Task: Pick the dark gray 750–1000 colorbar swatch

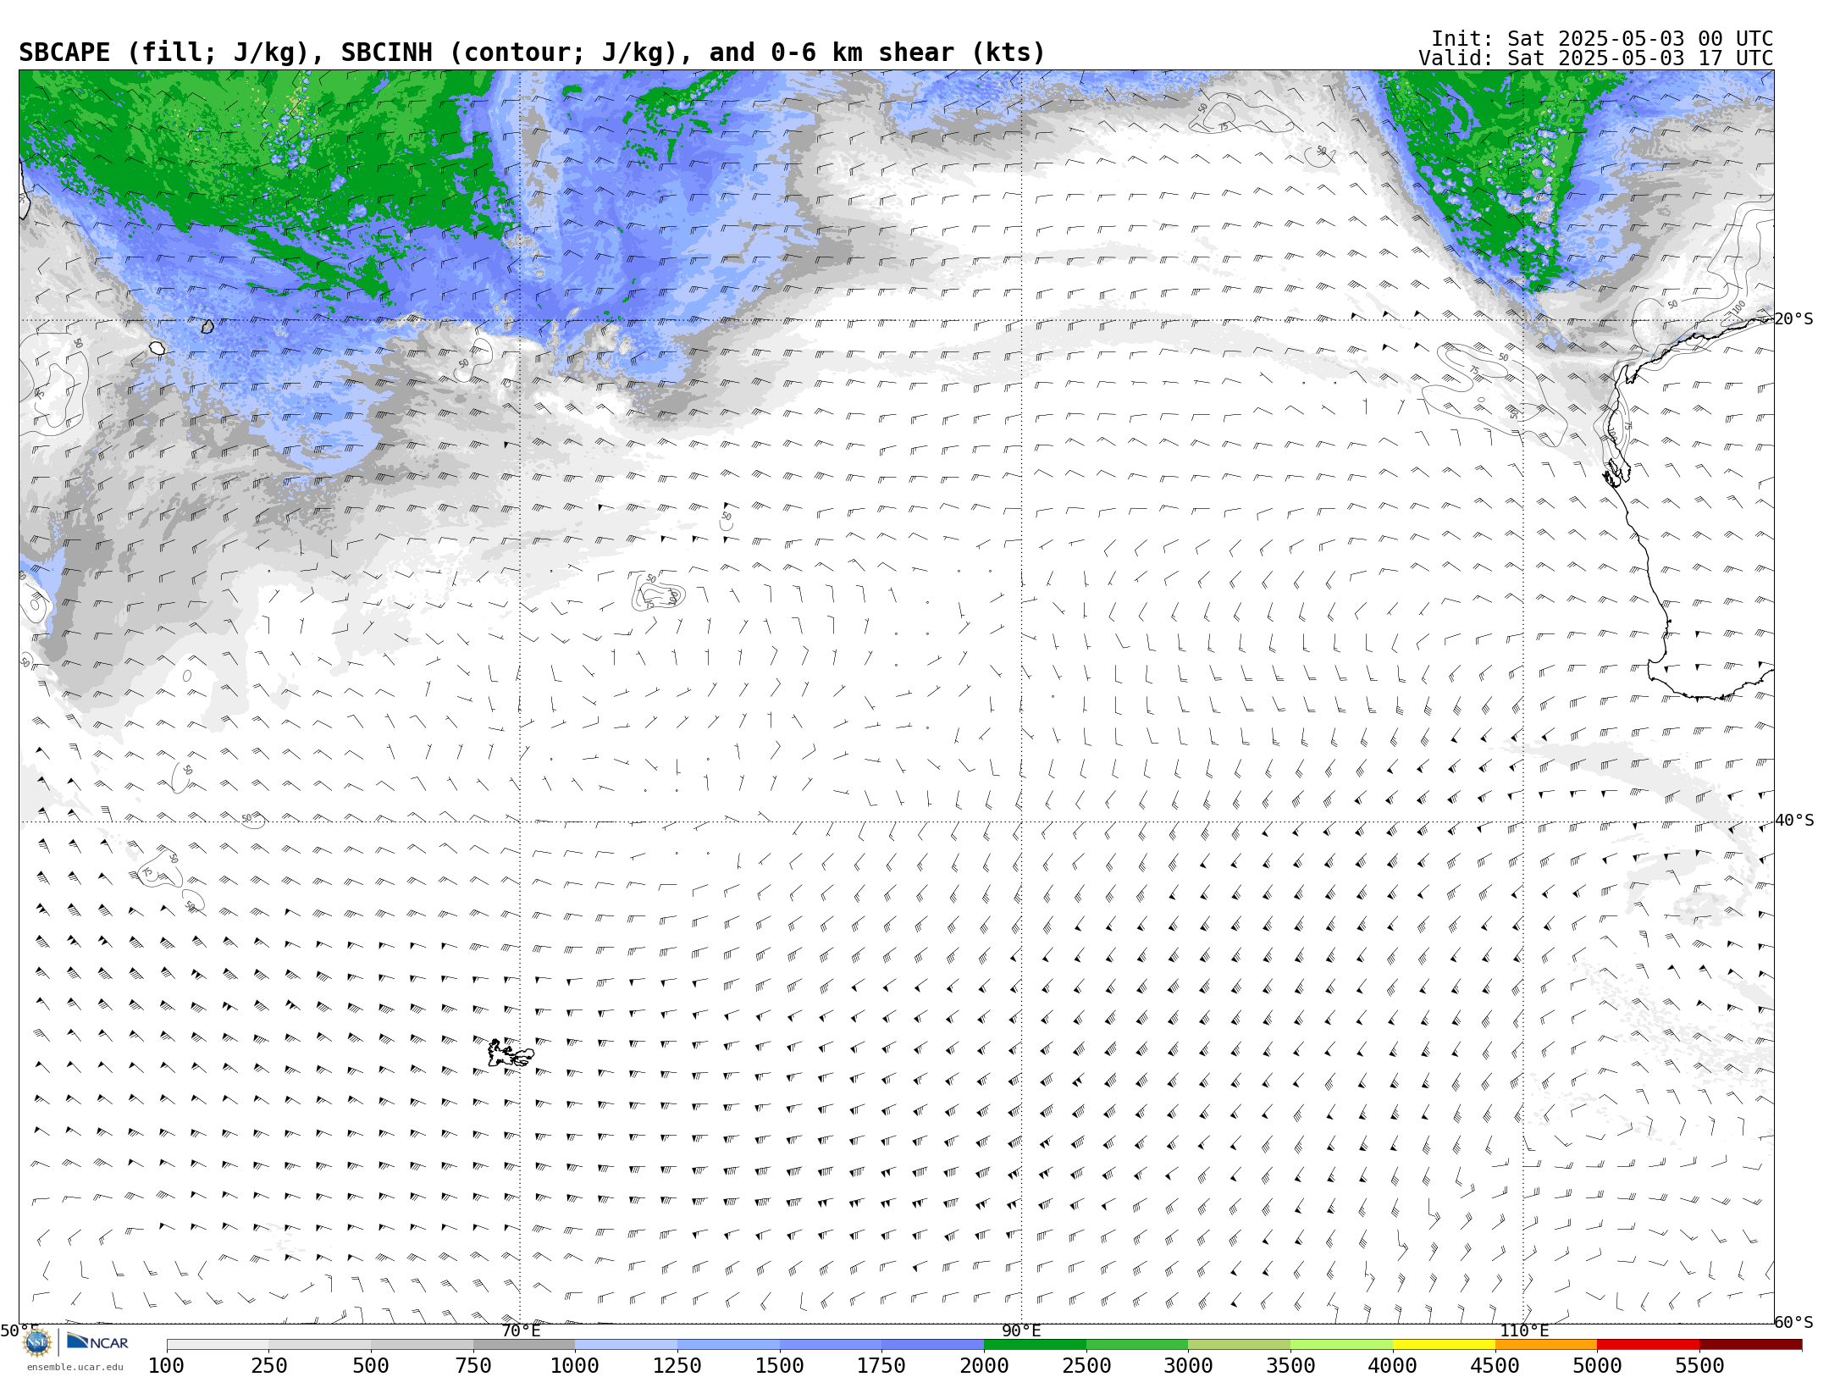Action: [x=524, y=1345]
